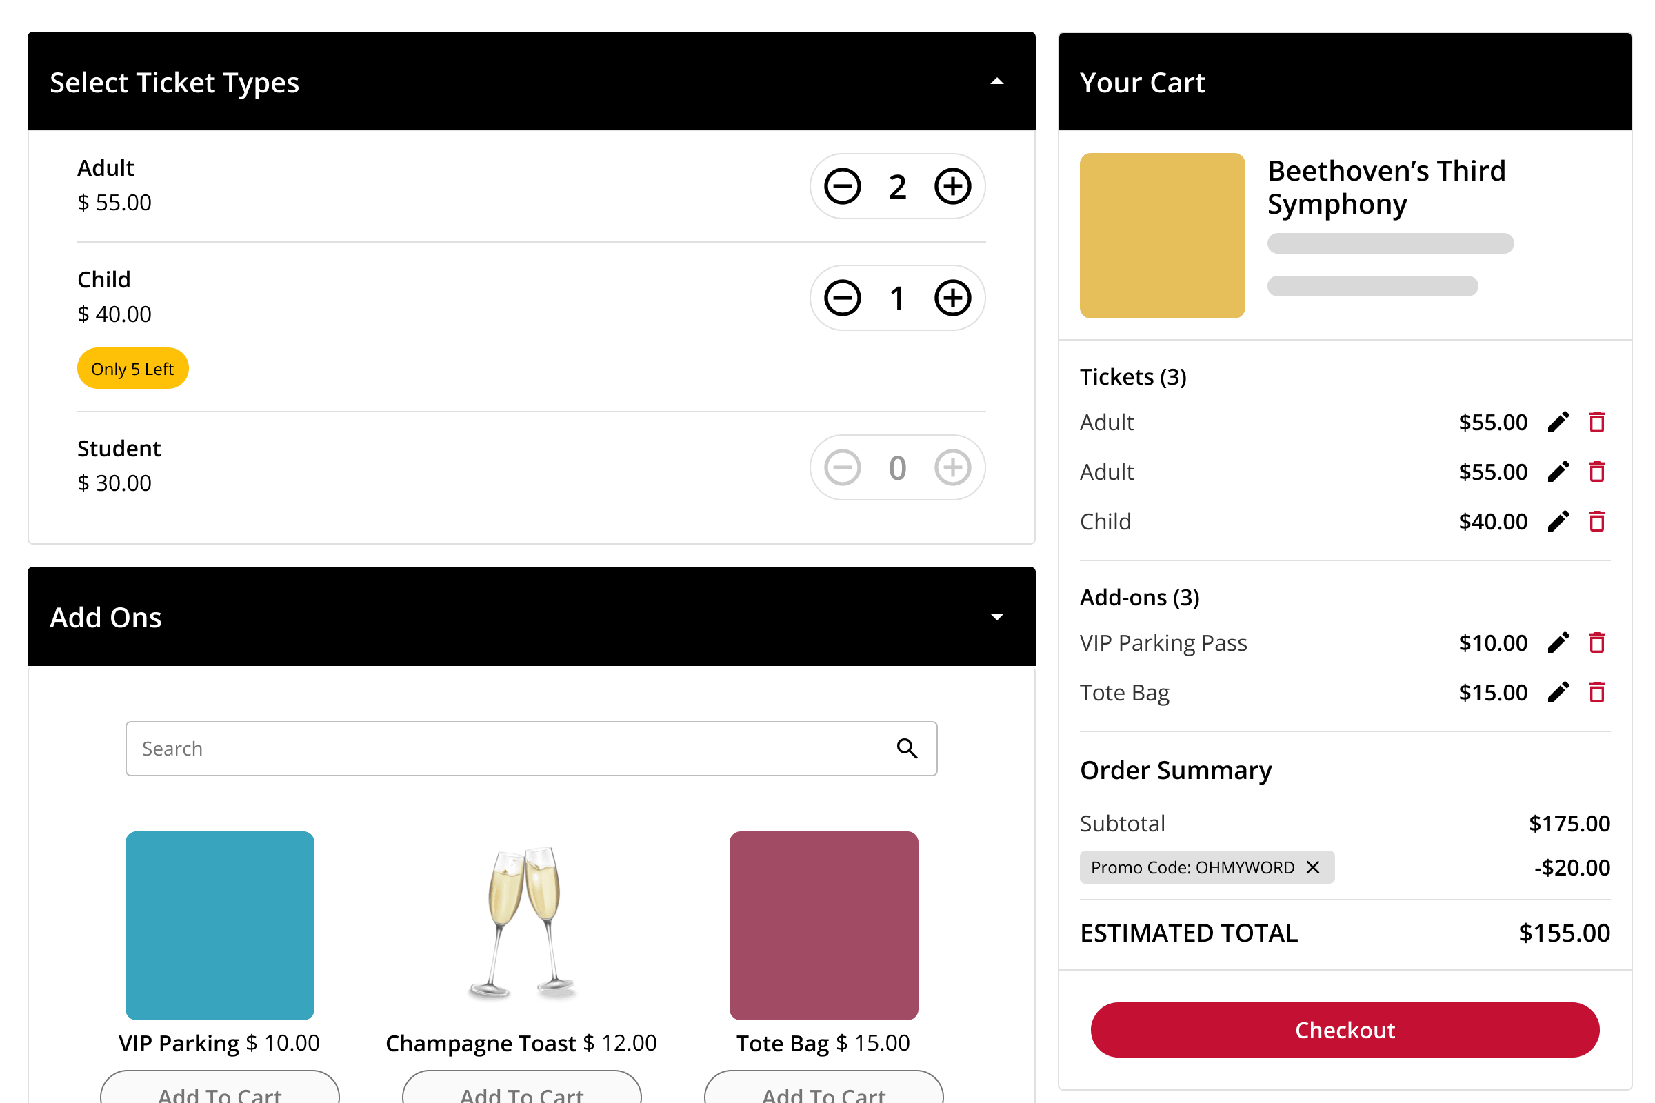Image resolution: width=1655 pixels, height=1103 pixels.
Task: Edit the Tote Bag cart item
Action: point(1558,692)
